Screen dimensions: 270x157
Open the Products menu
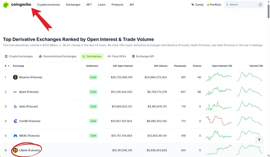[117, 5]
